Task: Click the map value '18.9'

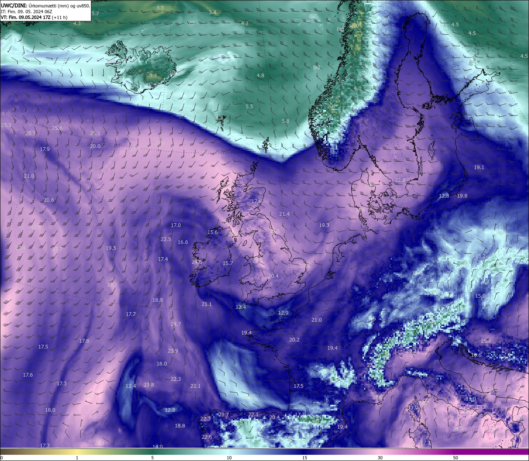Action: coord(157,300)
